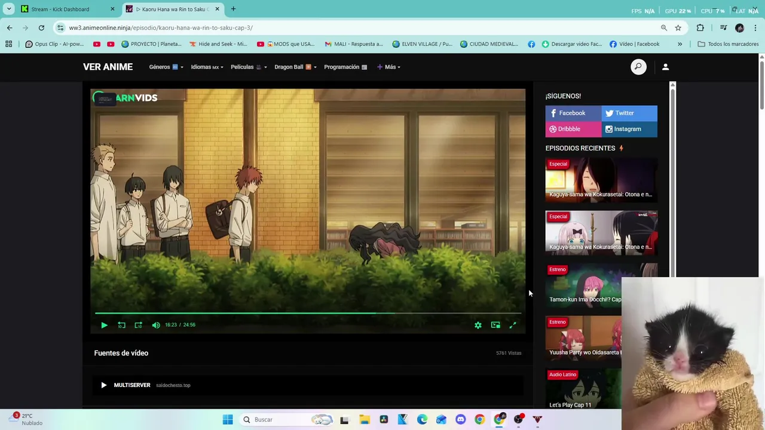Screen dimensions: 765x430
Task: Open Microsoft Edge from taskbar
Action: 422,419
